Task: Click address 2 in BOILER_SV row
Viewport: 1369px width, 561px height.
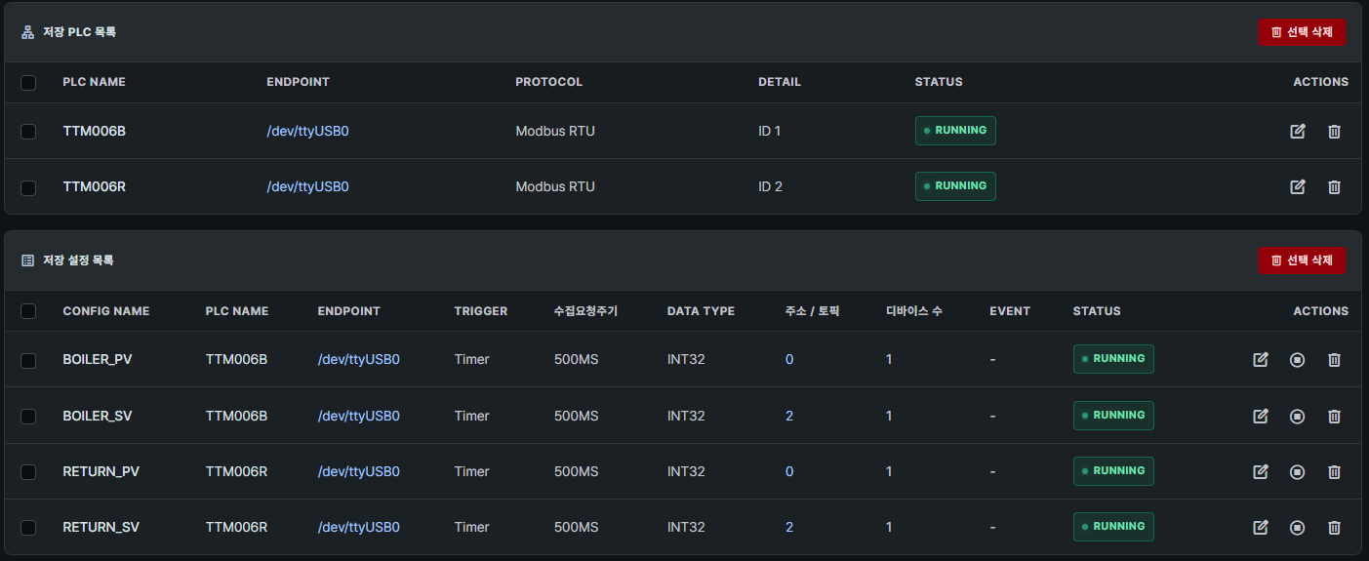Action: click(789, 416)
